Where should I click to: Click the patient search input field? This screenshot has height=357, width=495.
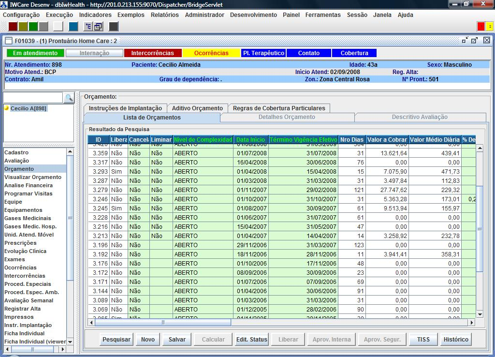coord(33,98)
